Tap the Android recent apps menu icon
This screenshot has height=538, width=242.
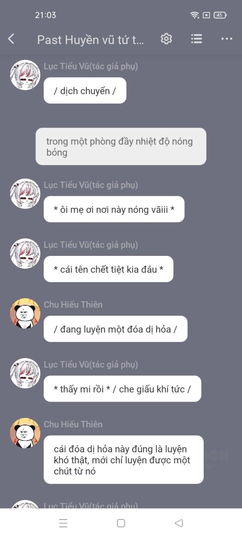[x=63, y=523]
